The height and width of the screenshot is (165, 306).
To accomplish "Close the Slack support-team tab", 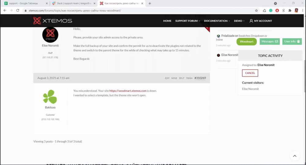I will (95, 3).
